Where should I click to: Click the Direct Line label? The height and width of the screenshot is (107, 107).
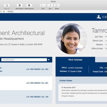pyautogui.click(x=98, y=41)
